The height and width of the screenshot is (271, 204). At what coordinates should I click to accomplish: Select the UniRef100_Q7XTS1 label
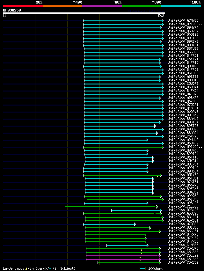tap(183, 182)
